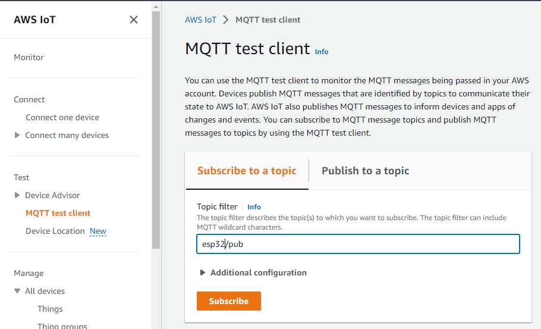Screen dimensions: 541x329
Task: Click the Topic filter input field
Action: point(358,244)
